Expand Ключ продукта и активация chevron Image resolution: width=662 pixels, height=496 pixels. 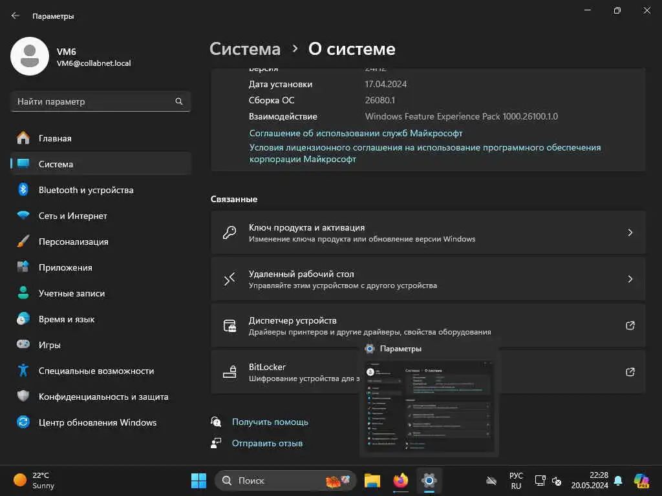630,232
